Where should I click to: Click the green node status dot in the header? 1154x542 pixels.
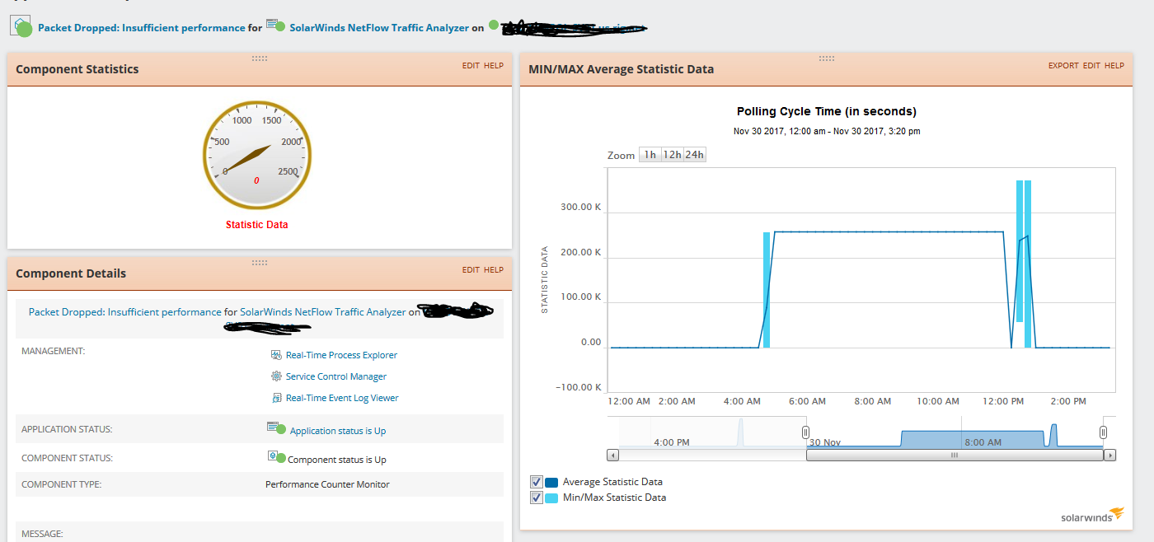click(494, 25)
